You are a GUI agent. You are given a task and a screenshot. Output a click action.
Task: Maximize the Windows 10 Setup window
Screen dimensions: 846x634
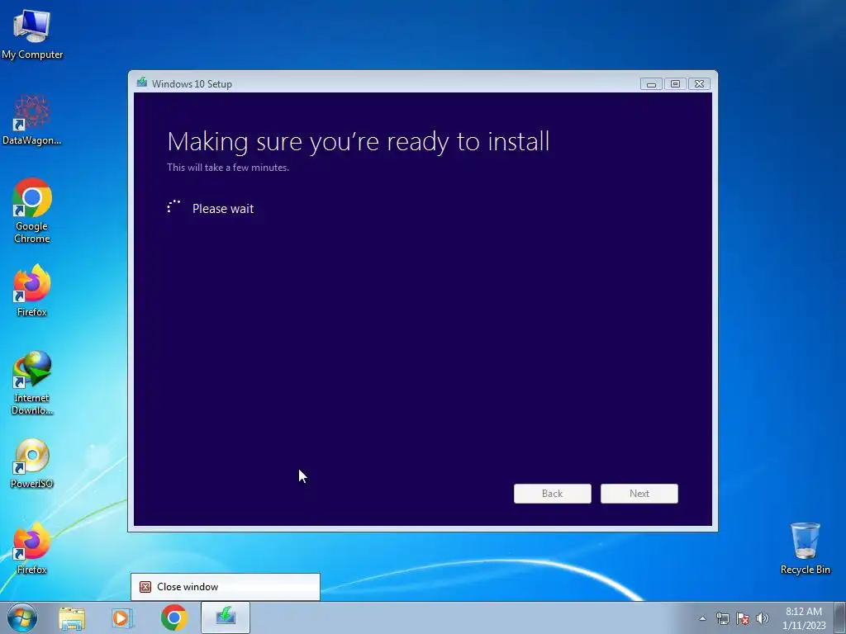pyautogui.click(x=675, y=84)
